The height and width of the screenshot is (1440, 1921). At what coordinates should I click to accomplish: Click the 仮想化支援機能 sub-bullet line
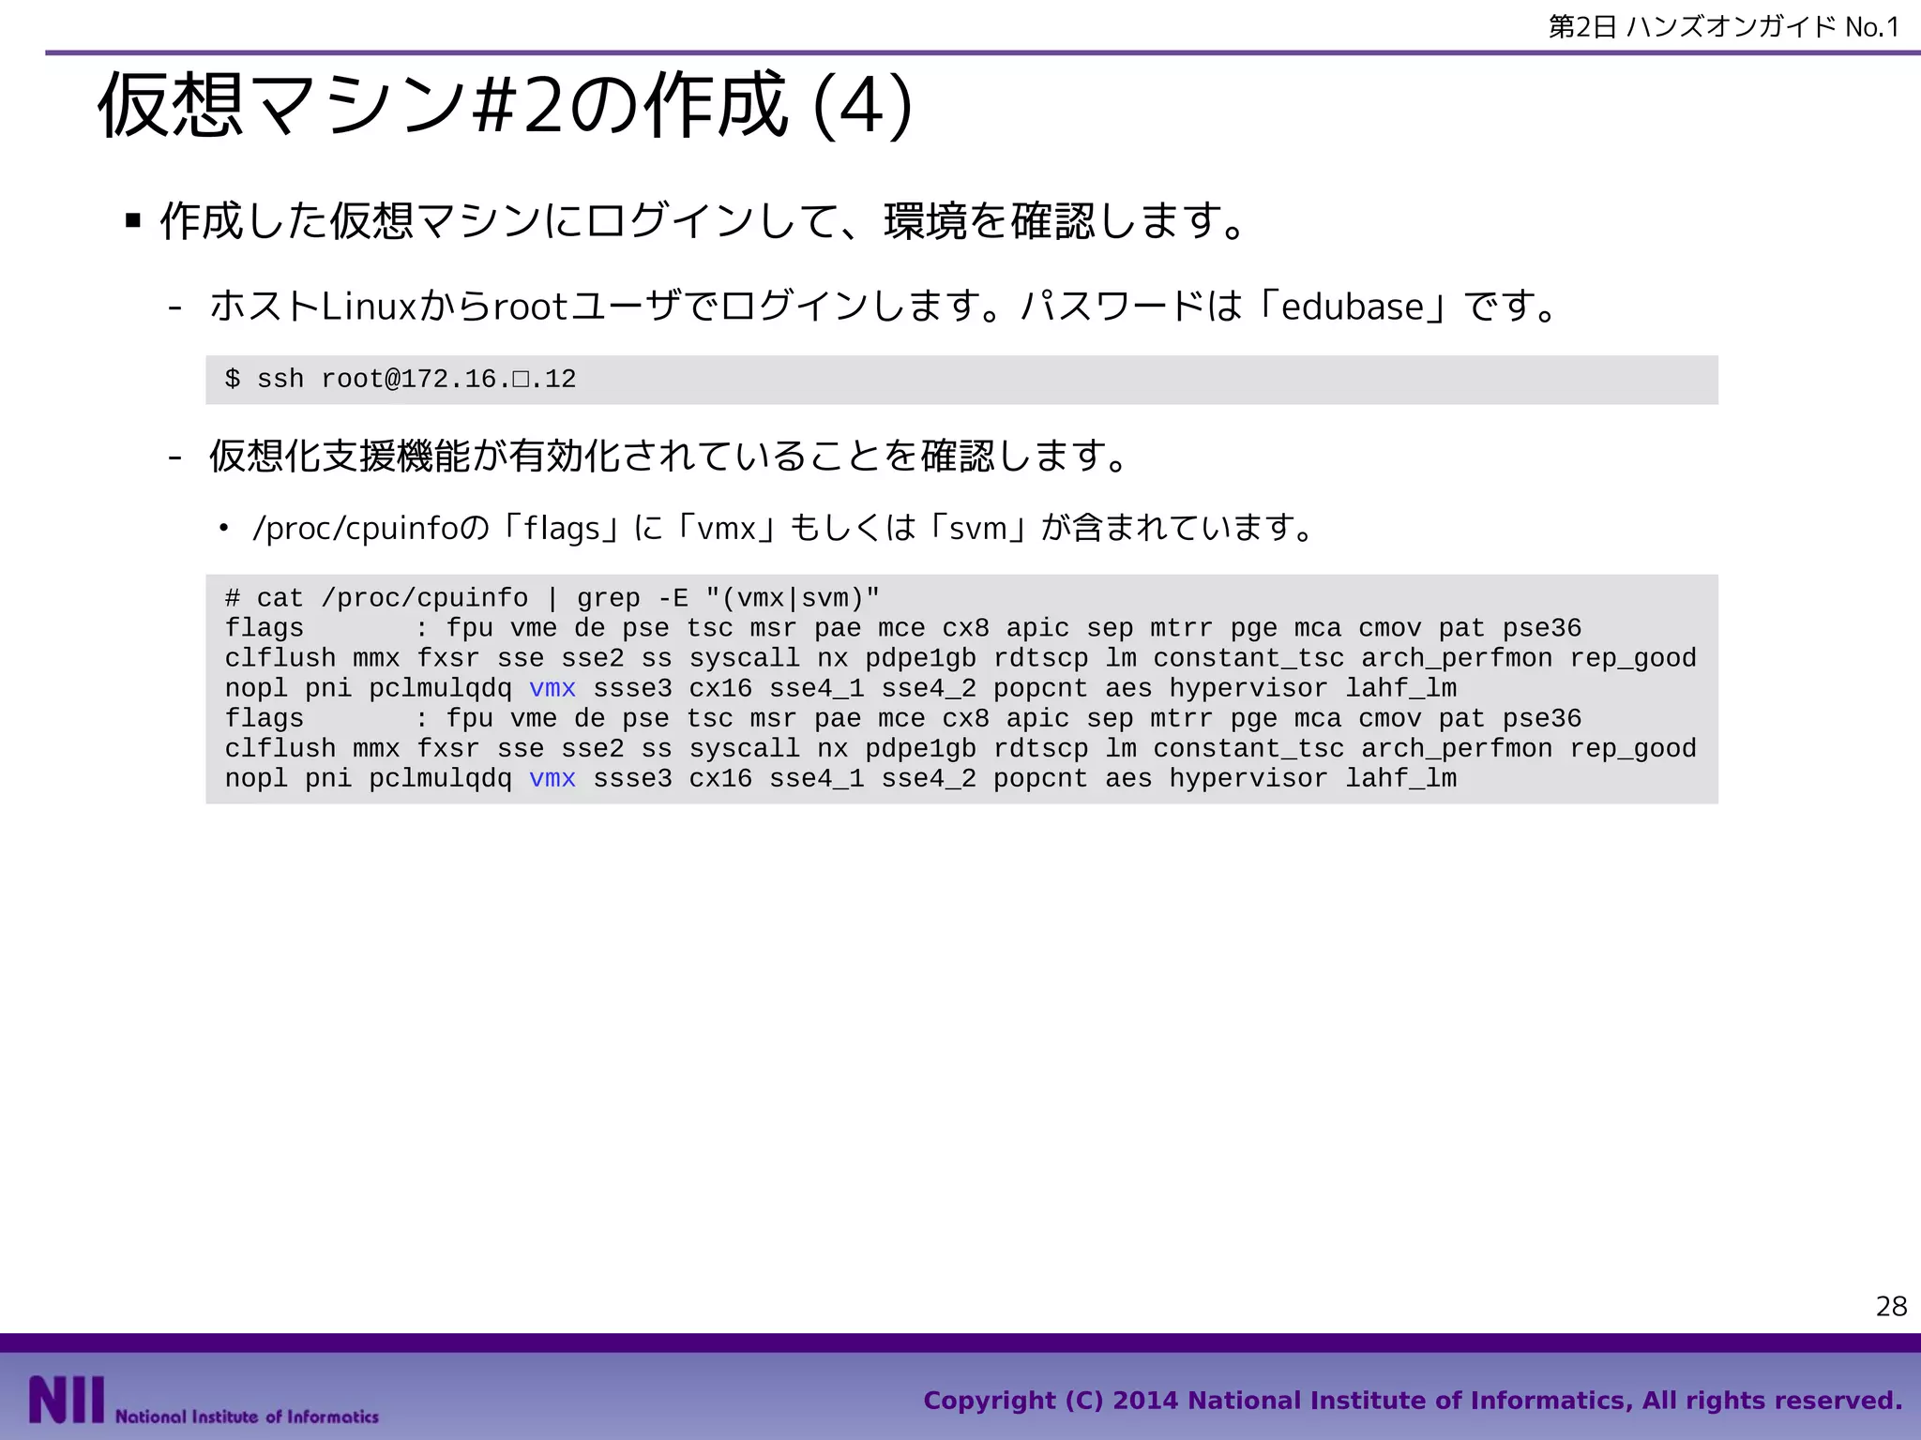coord(668,457)
